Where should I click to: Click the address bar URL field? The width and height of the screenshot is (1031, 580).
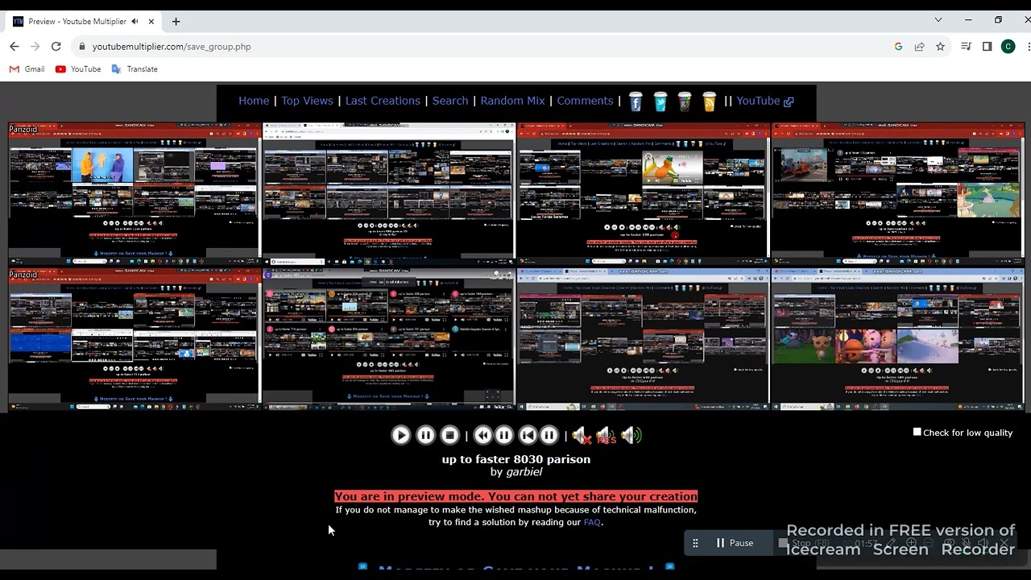pyautogui.click(x=483, y=47)
